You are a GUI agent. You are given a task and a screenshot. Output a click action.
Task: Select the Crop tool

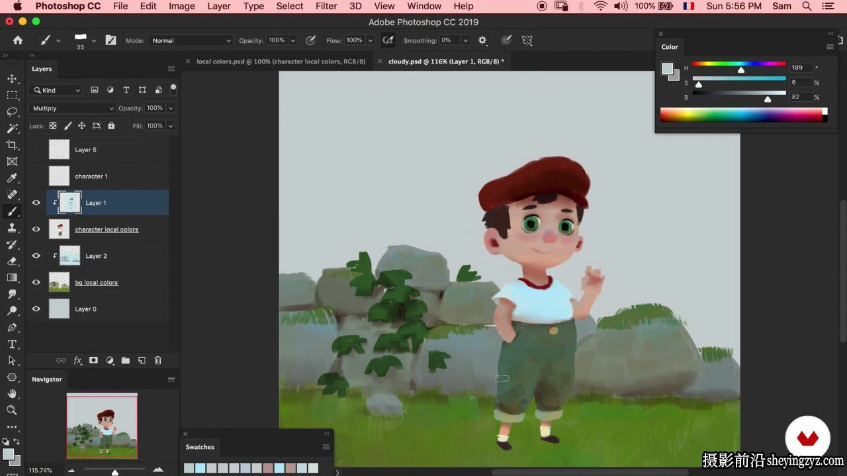[12, 145]
